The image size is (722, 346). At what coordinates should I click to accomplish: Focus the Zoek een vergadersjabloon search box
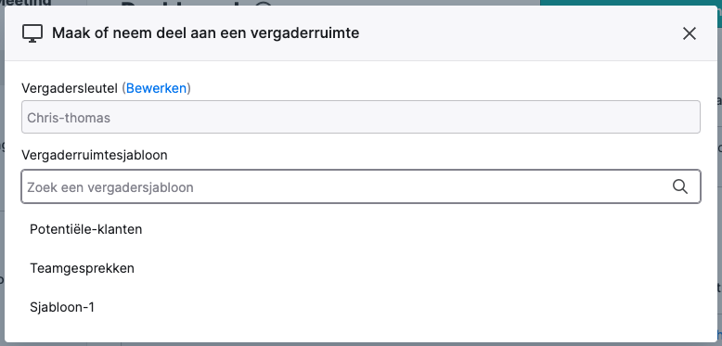(x=361, y=186)
